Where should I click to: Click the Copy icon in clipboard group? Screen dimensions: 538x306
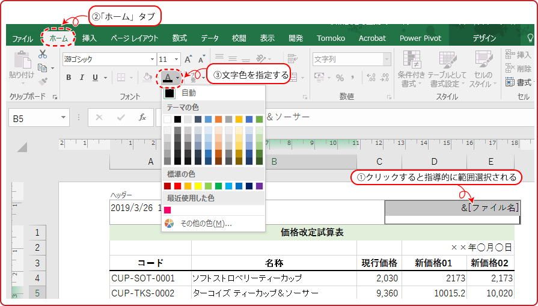click(x=43, y=68)
